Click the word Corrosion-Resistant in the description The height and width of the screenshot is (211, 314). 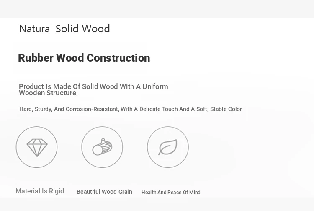(x=93, y=109)
